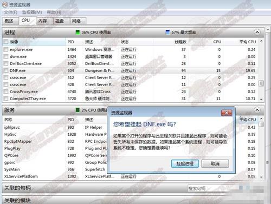Click PID 4740 in the process list

coord(72,91)
